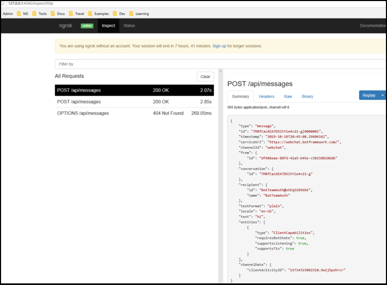Switch to the Inspect tab
387x285 pixels.
pyautogui.click(x=109, y=26)
